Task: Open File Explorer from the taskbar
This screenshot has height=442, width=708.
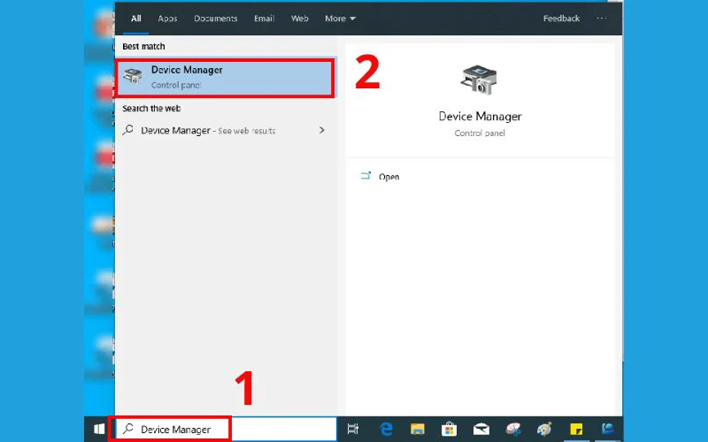Action: pyautogui.click(x=418, y=430)
